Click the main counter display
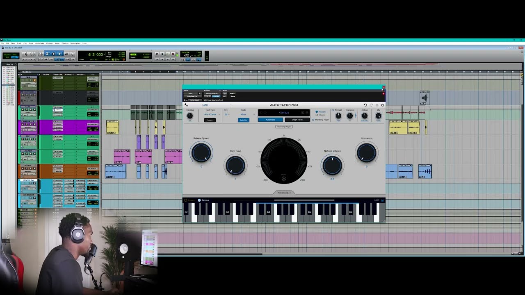Viewport: 525px width, 295px height. coord(96,54)
